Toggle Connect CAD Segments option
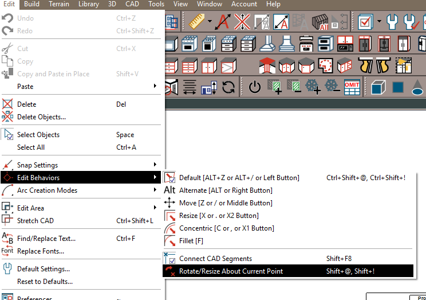426x300 pixels. [215, 259]
